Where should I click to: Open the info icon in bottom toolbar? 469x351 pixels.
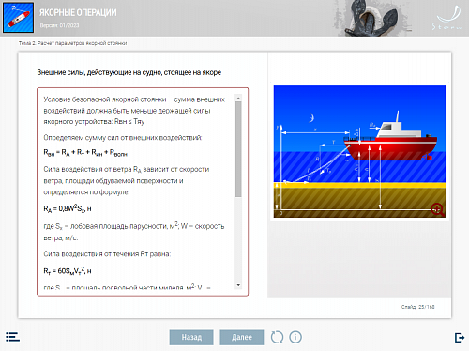pos(295,337)
